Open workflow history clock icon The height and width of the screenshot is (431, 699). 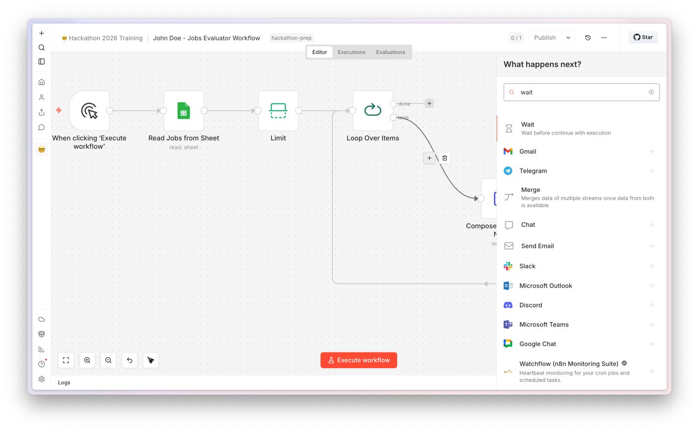[x=588, y=38]
